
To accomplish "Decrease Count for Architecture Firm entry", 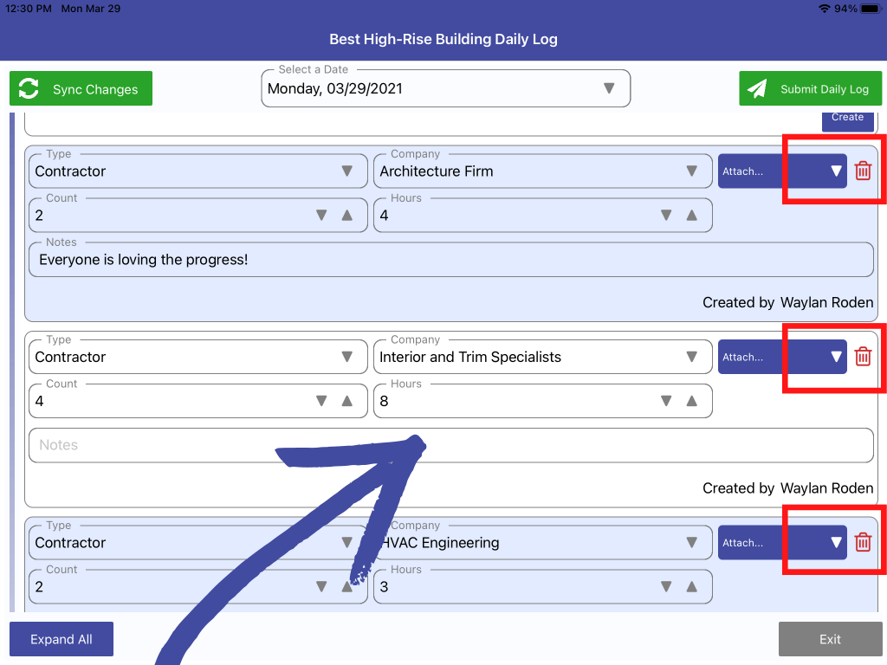I will click(321, 216).
